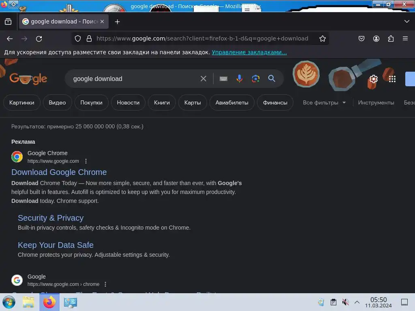Open the on-screen keyboard tool
The image size is (415, 311).
pyautogui.click(x=223, y=79)
